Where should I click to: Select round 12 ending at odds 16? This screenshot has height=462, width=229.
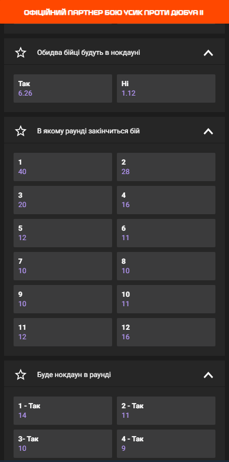[x=166, y=332]
